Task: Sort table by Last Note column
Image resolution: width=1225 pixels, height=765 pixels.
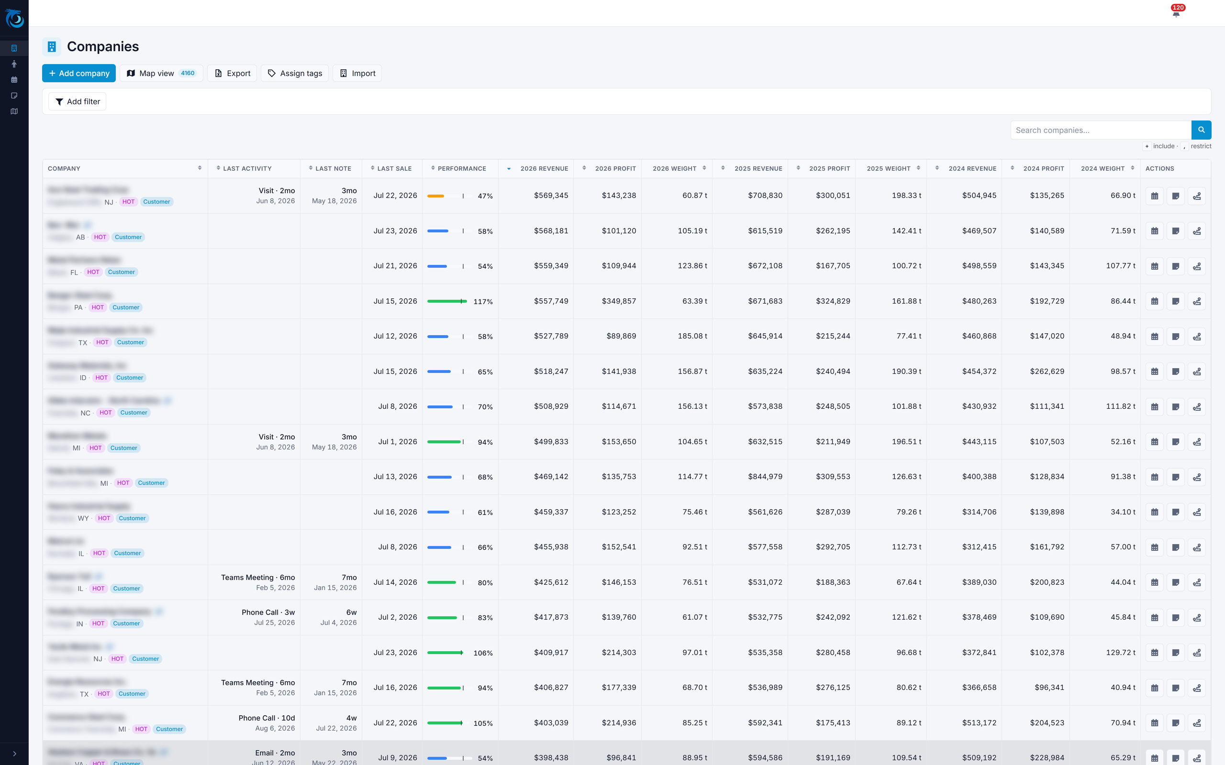Action: [x=331, y=168]
